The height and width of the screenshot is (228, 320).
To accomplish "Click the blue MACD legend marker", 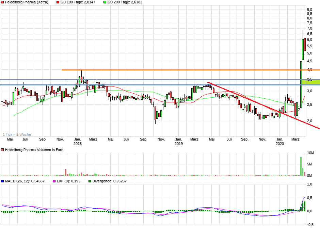I will (3, 181).
